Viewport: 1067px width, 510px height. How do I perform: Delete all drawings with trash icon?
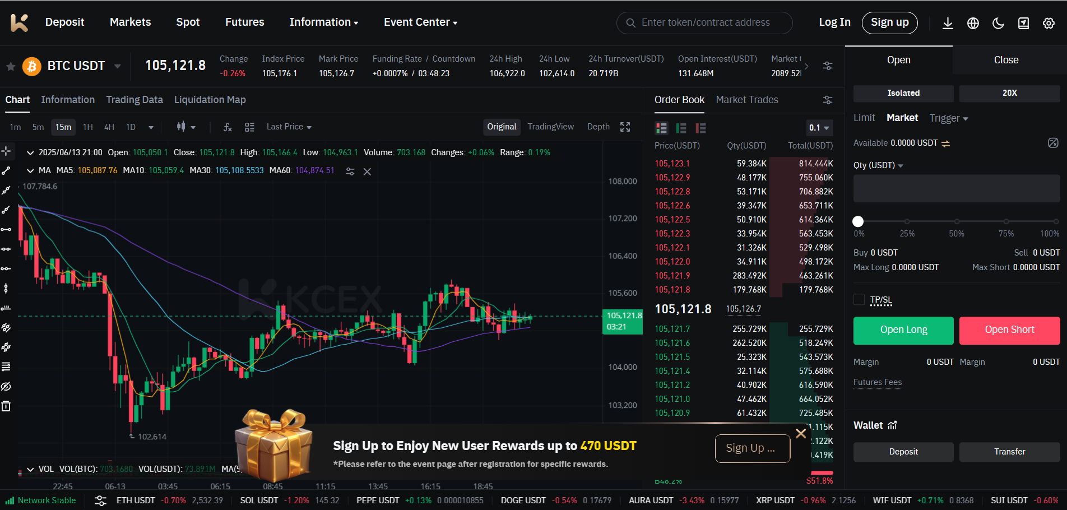tap(6, 406)
